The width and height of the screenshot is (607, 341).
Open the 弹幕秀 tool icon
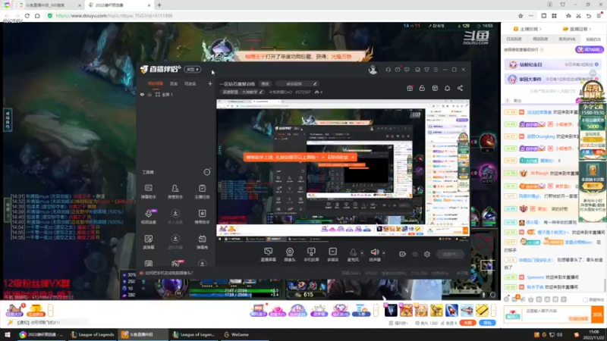[x=202, y=242]
